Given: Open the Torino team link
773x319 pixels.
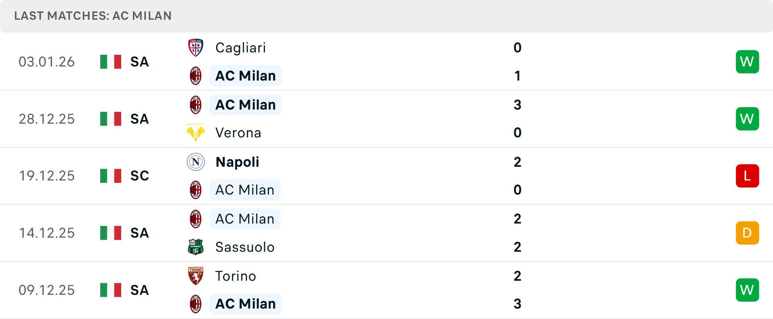Looking at the screenshot, I should coord(236,276).
